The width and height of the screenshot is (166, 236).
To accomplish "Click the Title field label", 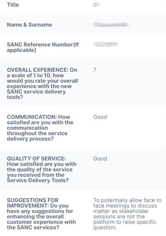I will (13, 5).
